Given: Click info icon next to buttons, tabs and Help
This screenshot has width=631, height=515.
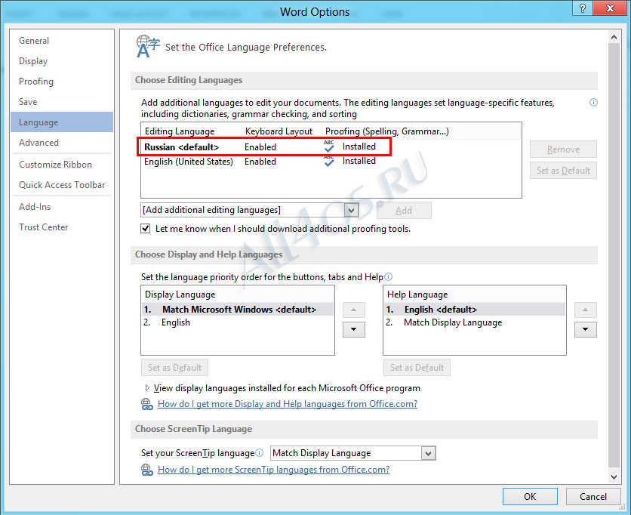Looking at the screenshot, I should [389, 277].
